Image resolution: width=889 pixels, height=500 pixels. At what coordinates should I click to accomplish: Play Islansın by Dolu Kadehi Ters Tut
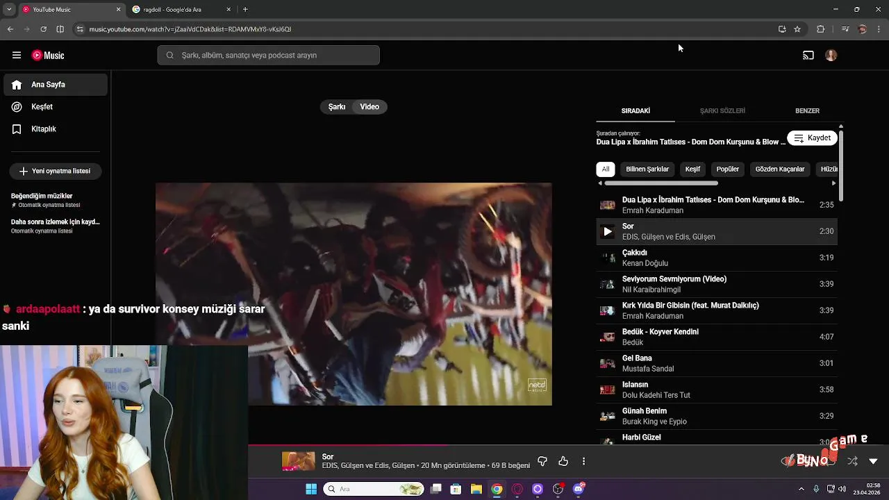(x=717, y=390)
